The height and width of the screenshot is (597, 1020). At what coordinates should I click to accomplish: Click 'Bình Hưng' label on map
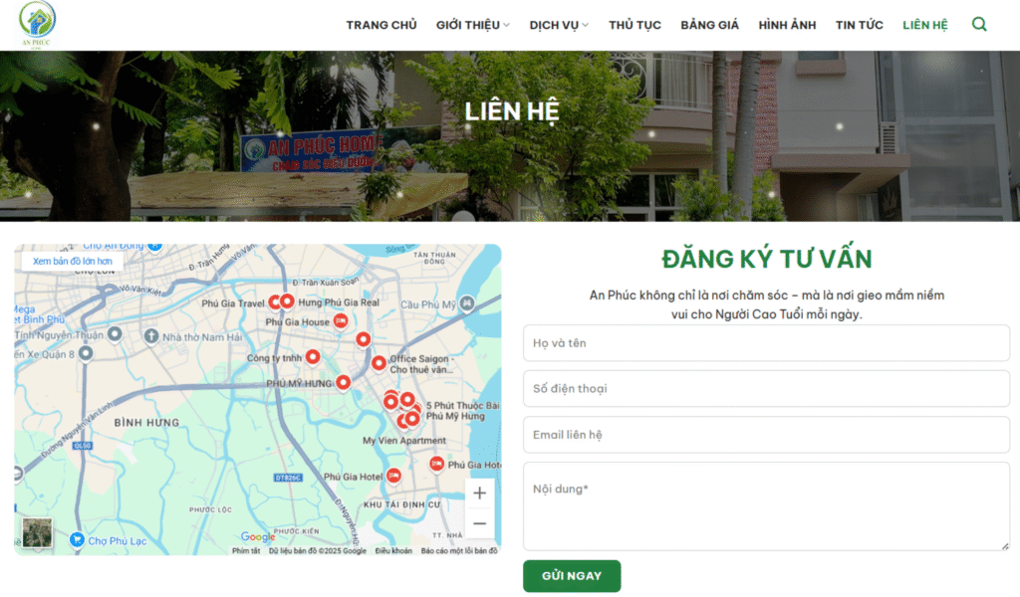(146, 423)
